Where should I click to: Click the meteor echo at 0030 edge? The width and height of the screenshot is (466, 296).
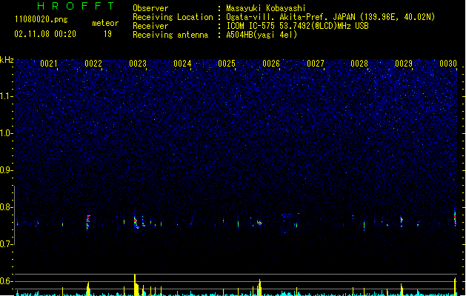point(455,219)
